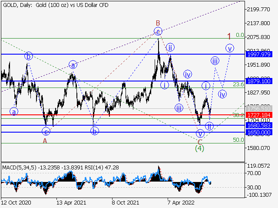Select the Fibonacci 23.6 level label
This screenshot has width=278, height=208.
(238, 84)
